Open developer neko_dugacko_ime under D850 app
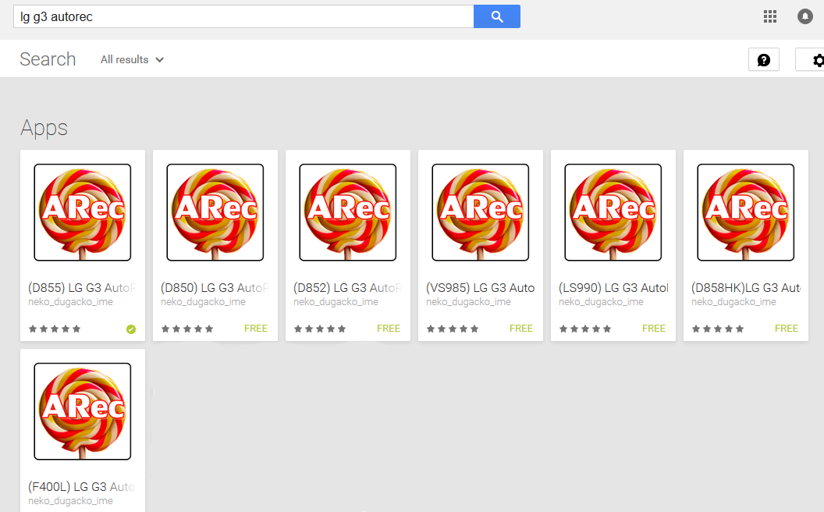The image size is (824, 512). click(x=203, y=302)
